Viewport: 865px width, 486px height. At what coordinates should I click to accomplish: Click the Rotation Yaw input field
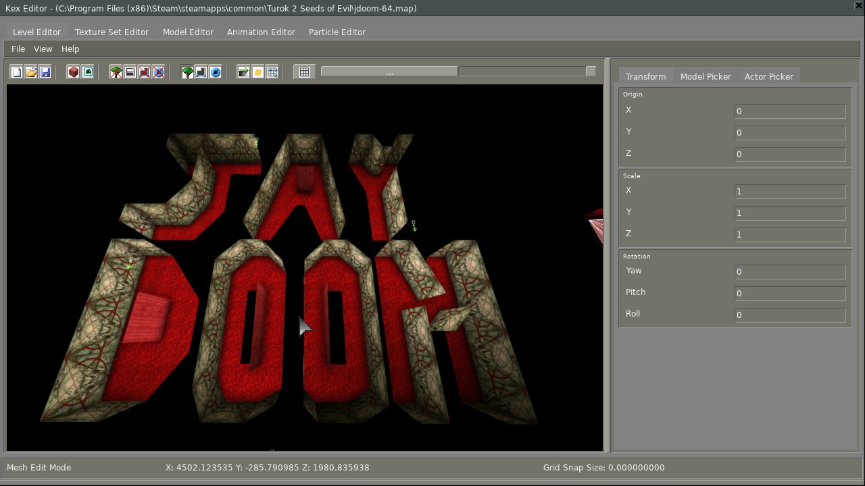coord(789,272)
